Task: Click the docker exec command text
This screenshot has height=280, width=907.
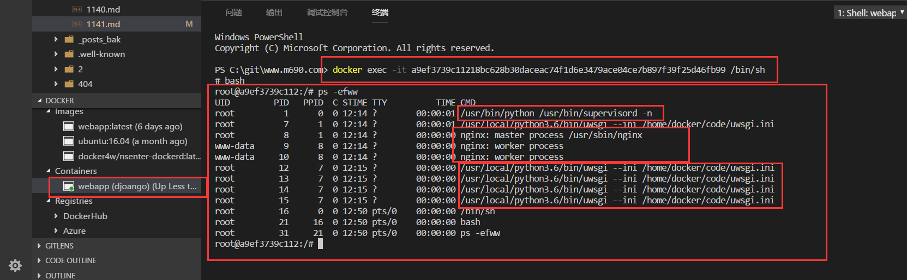Action: (549, 70)
